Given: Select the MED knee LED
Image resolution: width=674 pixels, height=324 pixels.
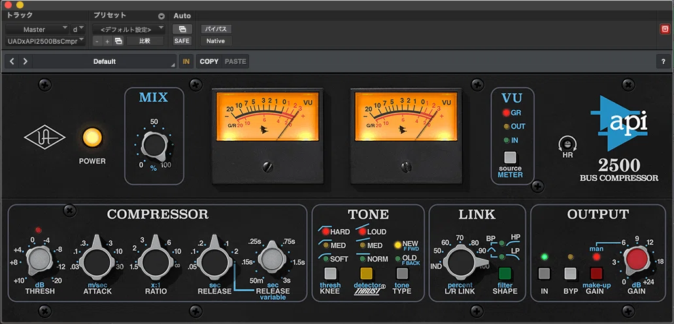Looking at the screenshot, I should point(326,246).
